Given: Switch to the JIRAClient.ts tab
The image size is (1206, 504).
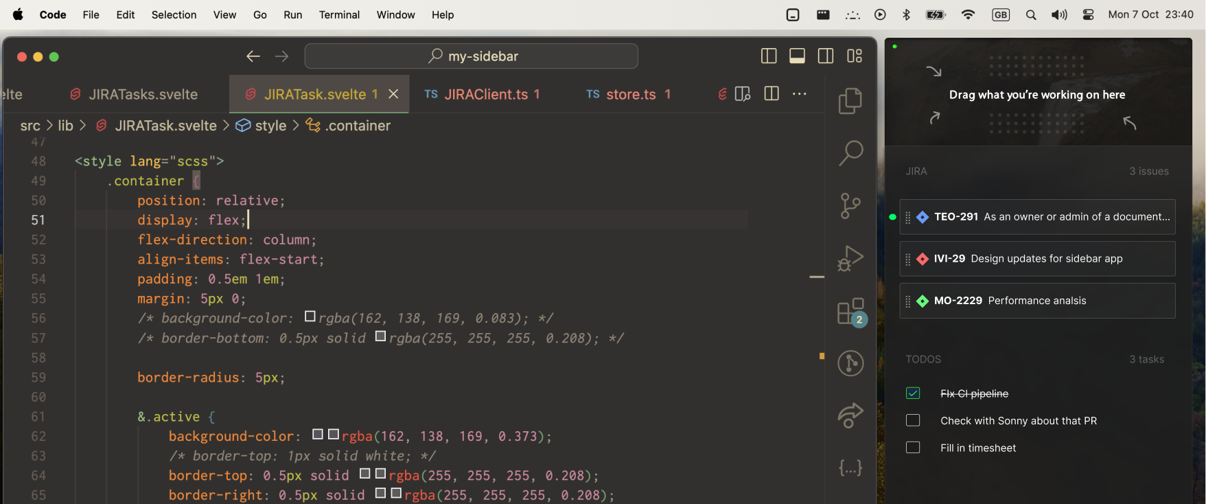Looking at the screenshot, I should (x=482, y=94).
